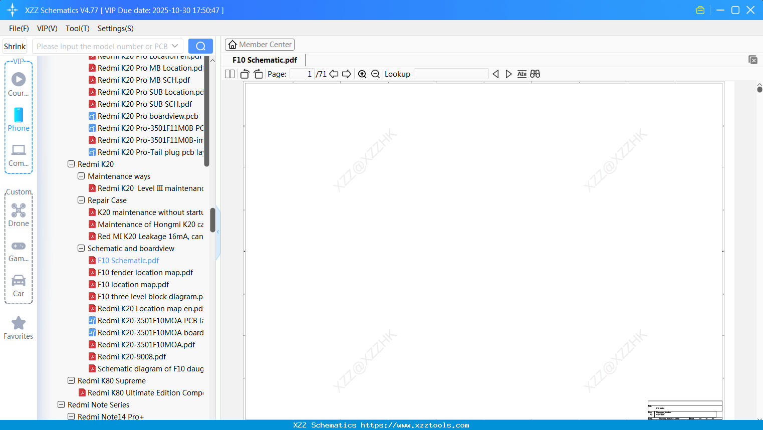The width and height of the screenshot is (763, 430).
Task: Open the Courses category in VIP sidebar
Action: 19,84
